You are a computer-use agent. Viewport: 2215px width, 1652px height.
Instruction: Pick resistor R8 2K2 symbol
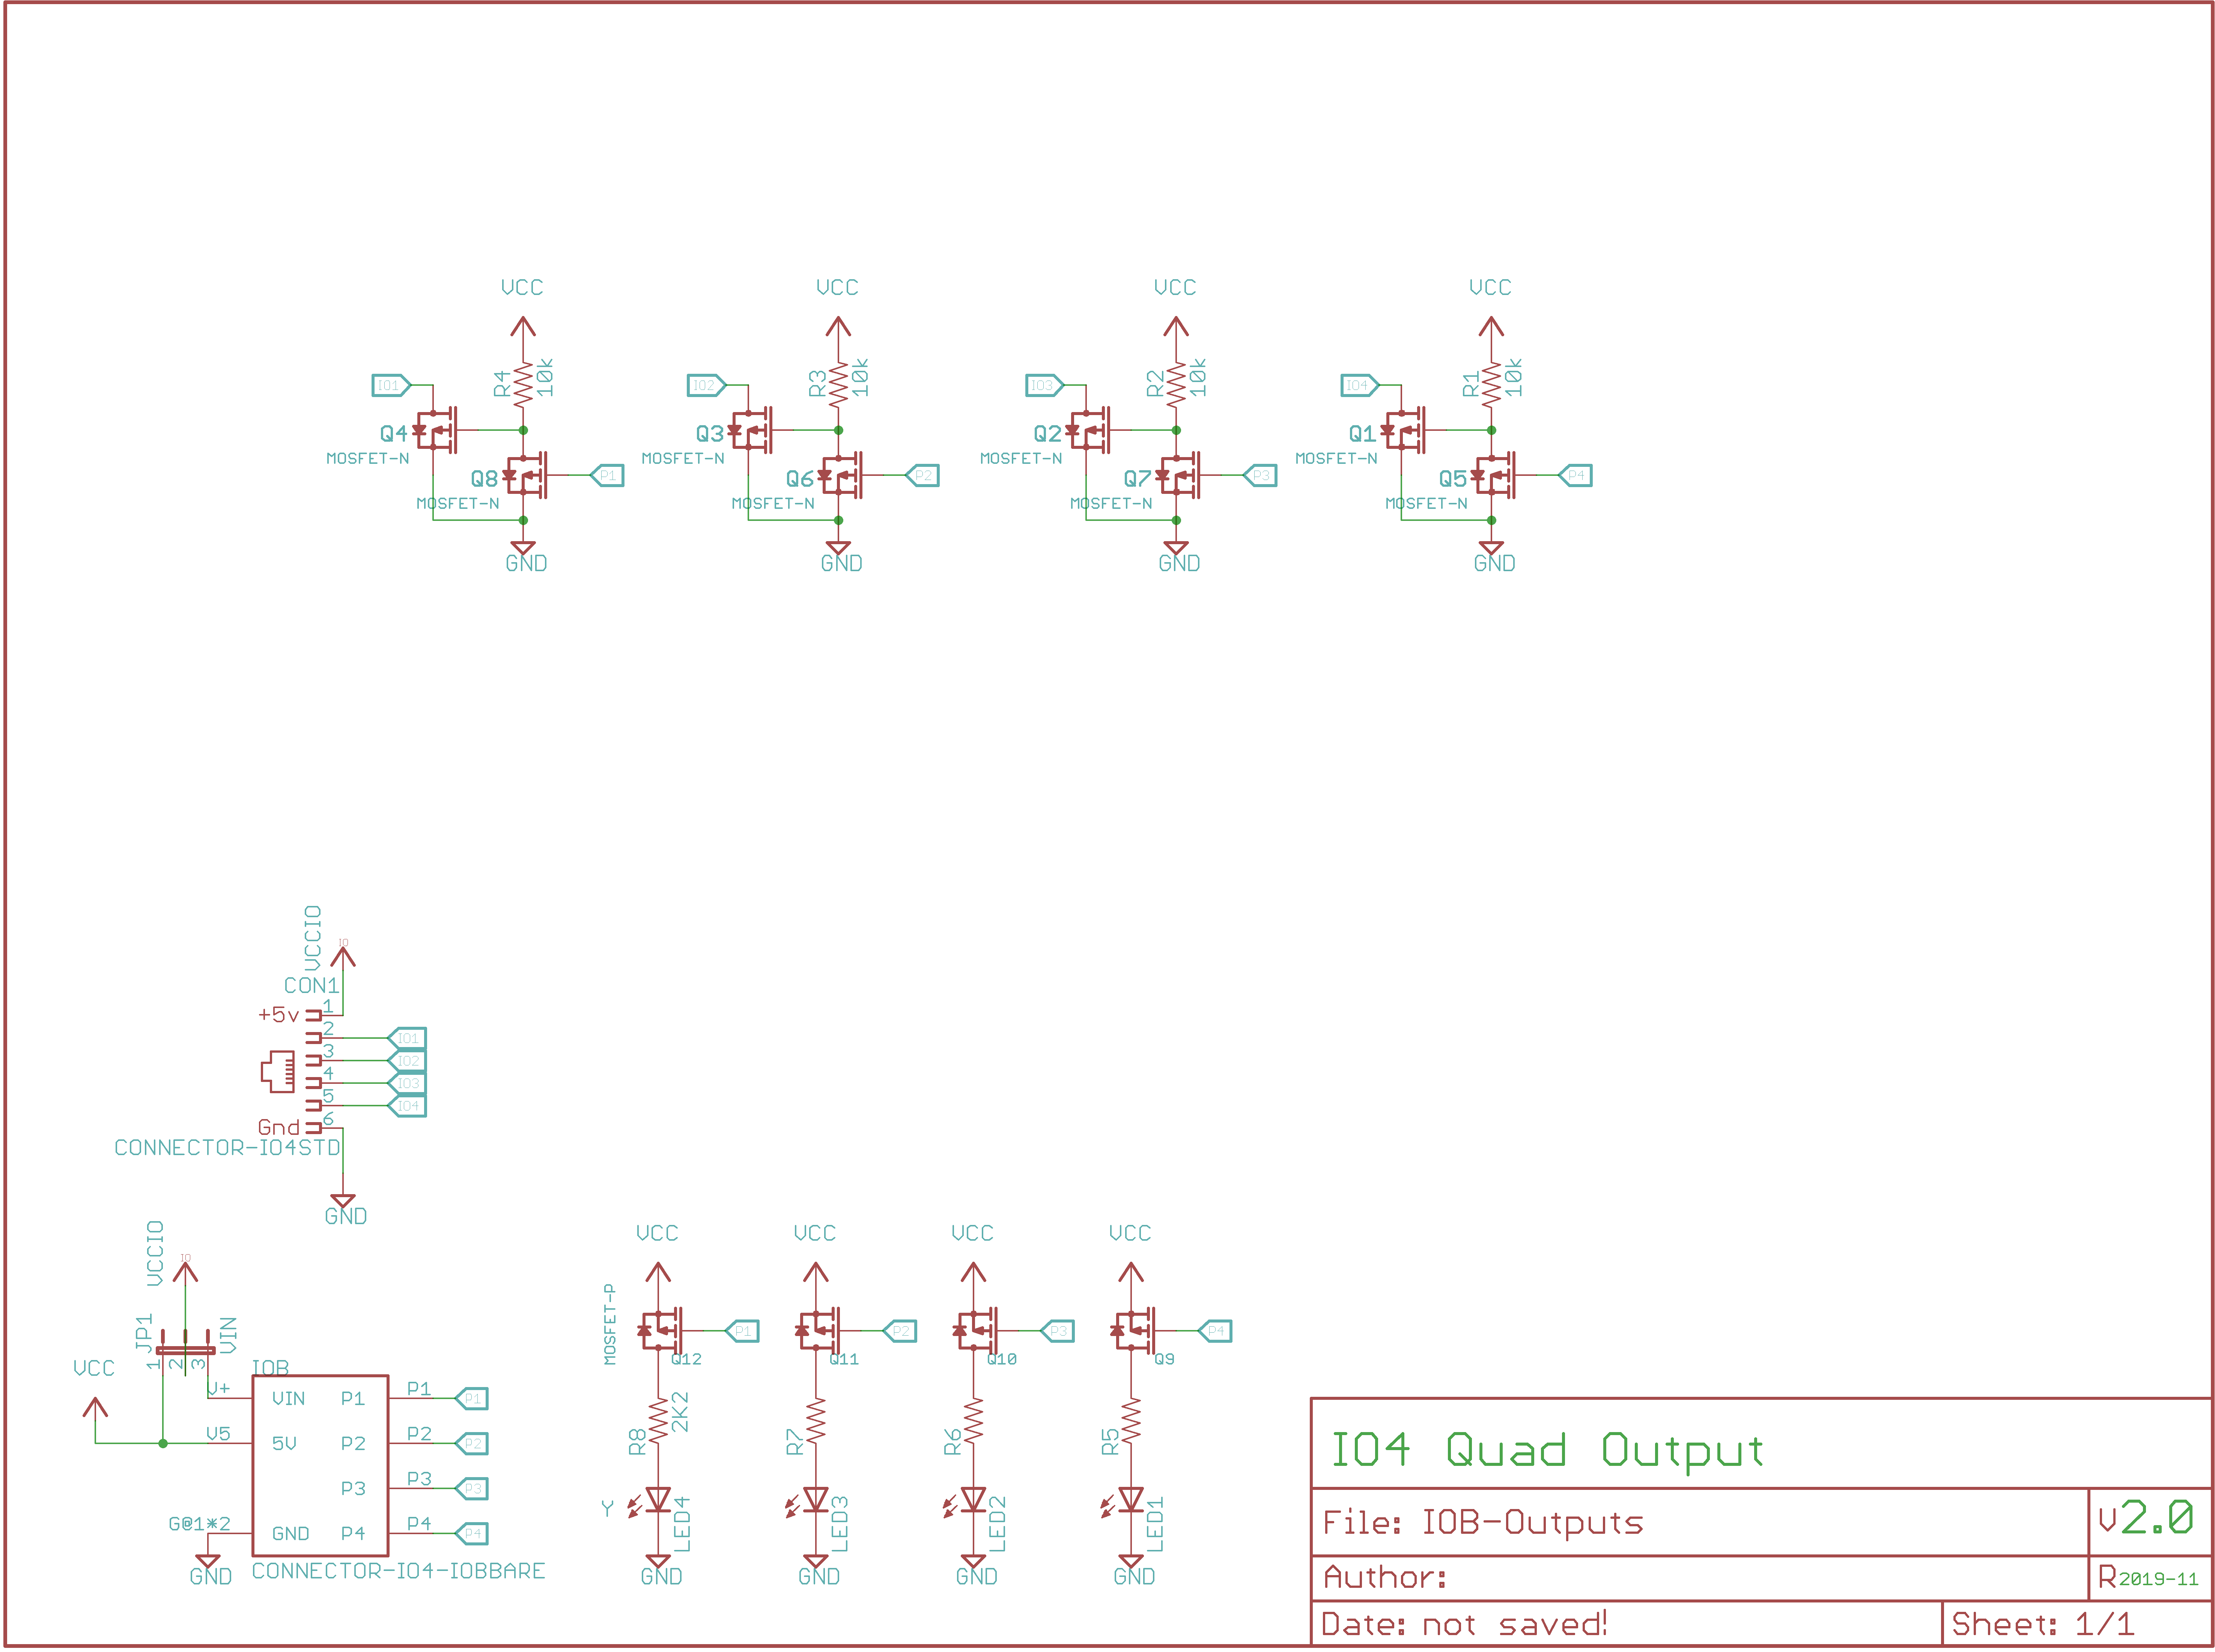point(658,1421)
